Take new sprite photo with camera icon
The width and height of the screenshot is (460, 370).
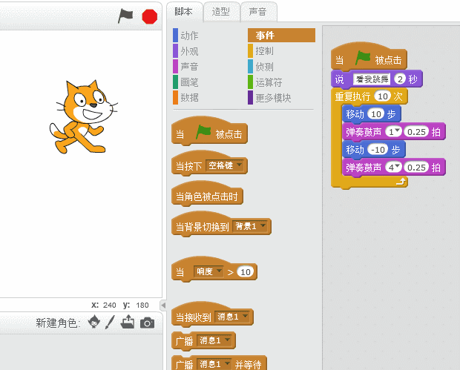[147, 323]
